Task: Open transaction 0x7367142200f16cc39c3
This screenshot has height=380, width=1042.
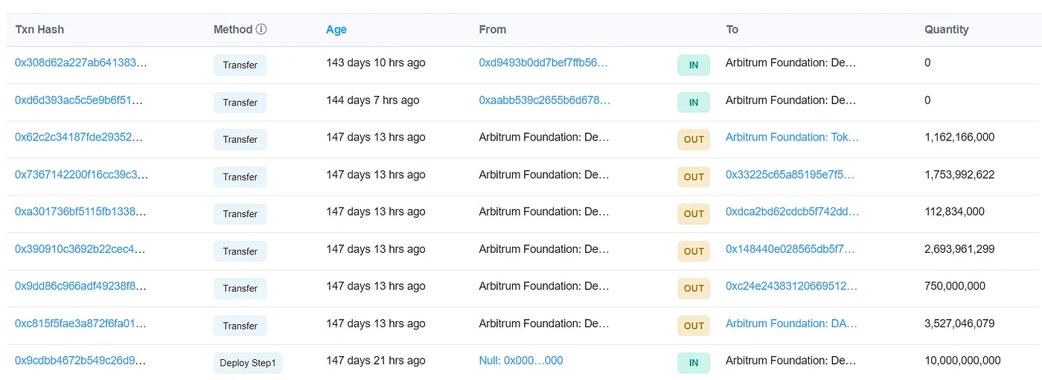Action: [81, 175]
